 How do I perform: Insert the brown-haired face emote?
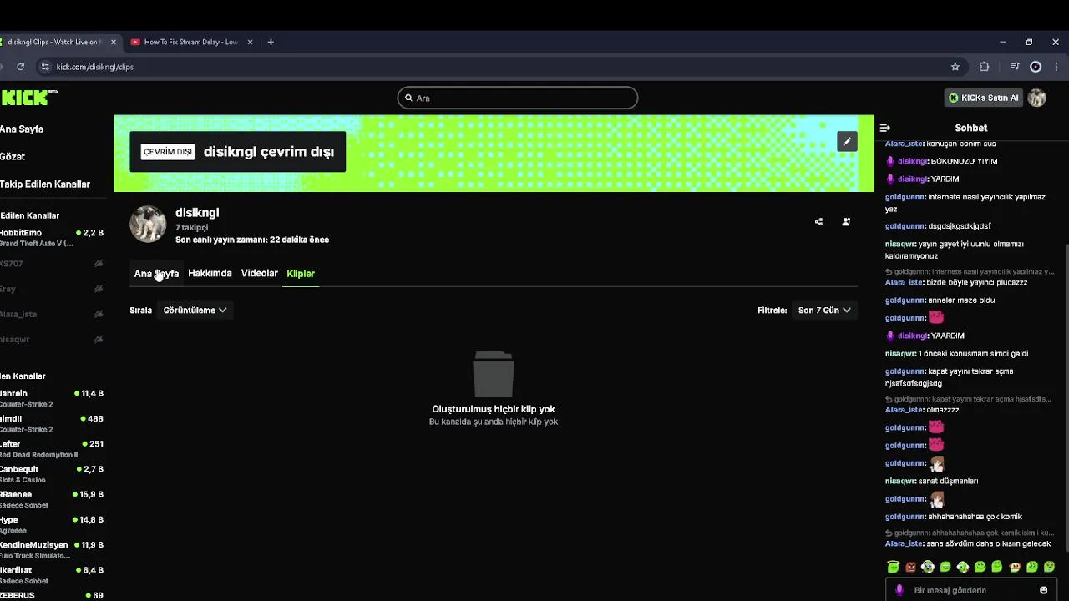(1015, 568)
